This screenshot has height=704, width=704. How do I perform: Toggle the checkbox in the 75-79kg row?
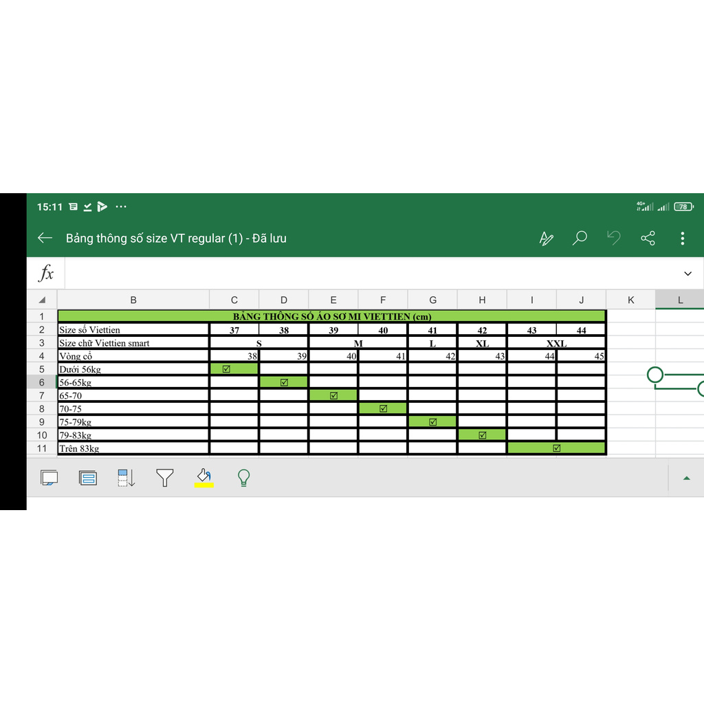433,421
